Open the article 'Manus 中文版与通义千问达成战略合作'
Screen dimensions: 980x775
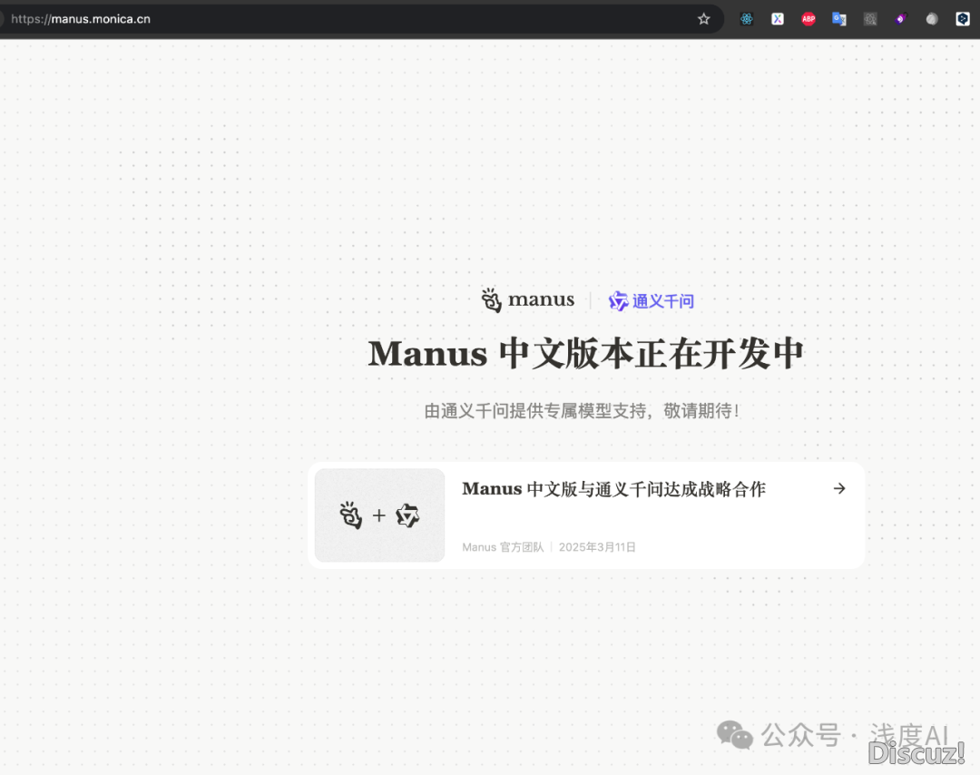613,489
